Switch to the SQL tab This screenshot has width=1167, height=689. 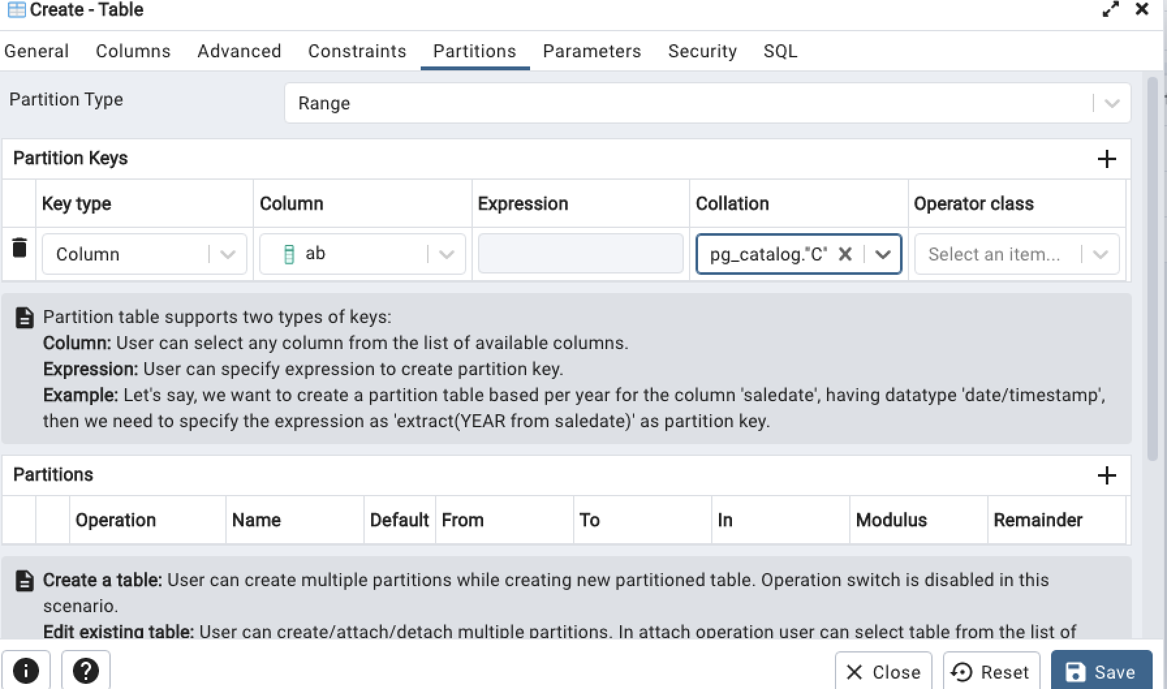(780, 51)
